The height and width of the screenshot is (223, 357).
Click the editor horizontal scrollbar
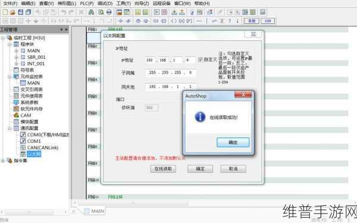[x=133, y=202]
